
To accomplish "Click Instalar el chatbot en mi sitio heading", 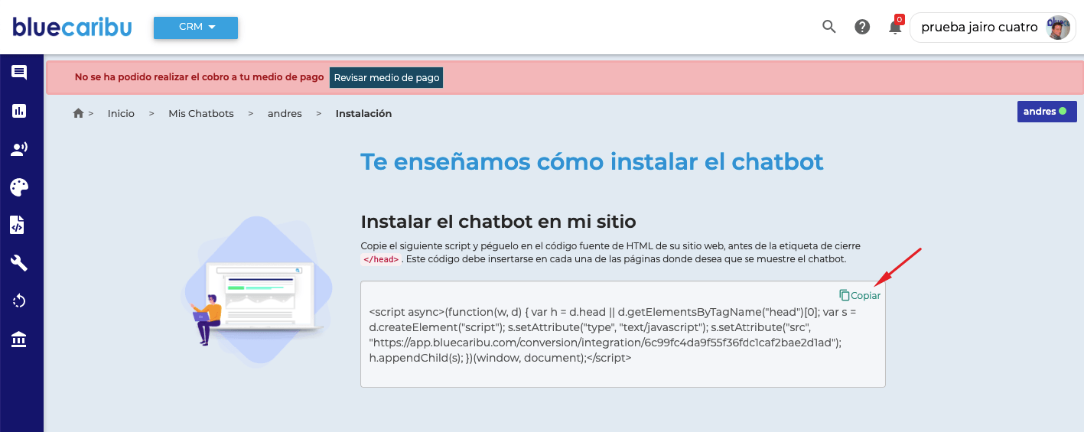I will (498, 222).
